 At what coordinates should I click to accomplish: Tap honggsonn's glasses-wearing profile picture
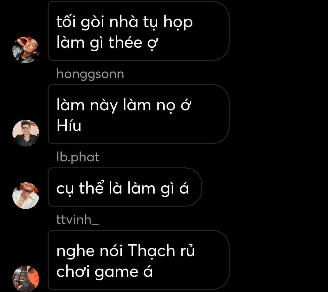26,133
